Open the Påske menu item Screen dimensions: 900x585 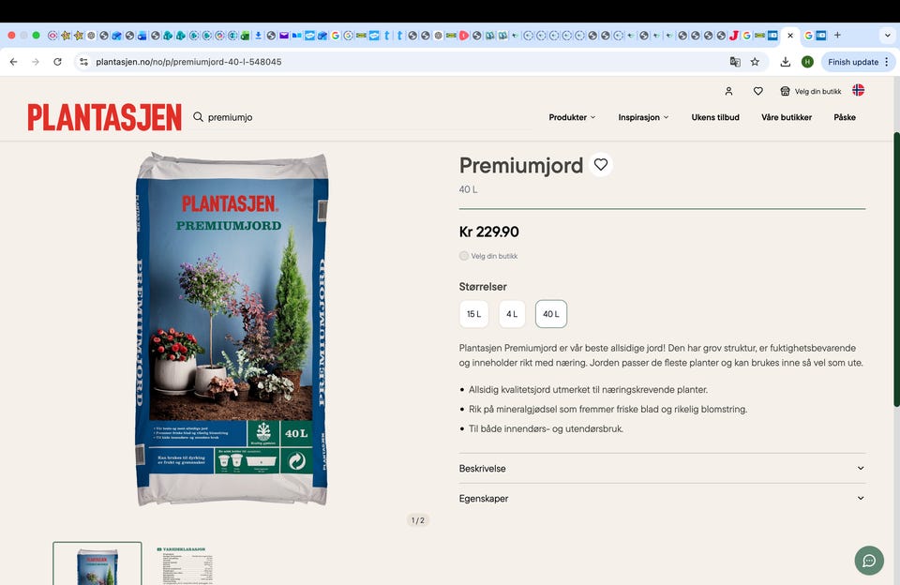(845, 117)
